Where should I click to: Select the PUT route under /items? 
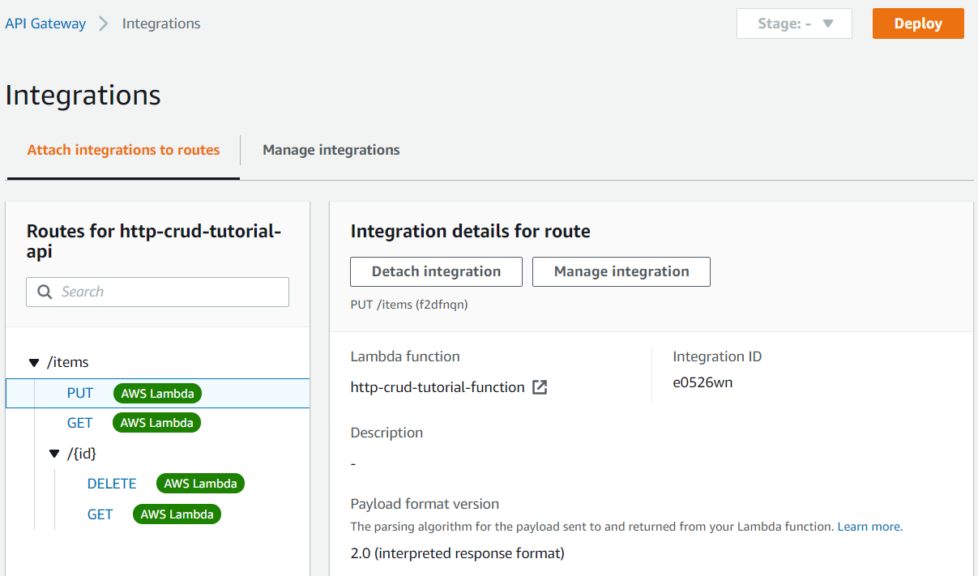coord(80,393)
